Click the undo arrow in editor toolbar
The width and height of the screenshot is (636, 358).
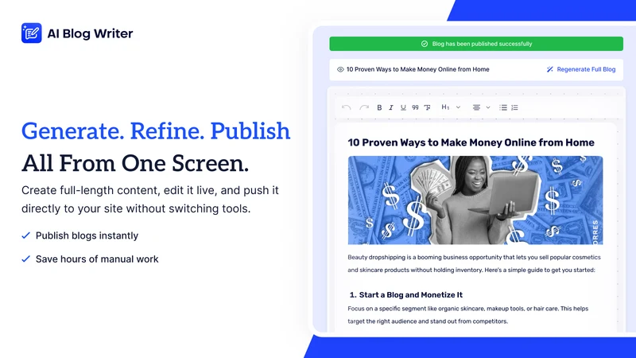[x=346, y=107]
